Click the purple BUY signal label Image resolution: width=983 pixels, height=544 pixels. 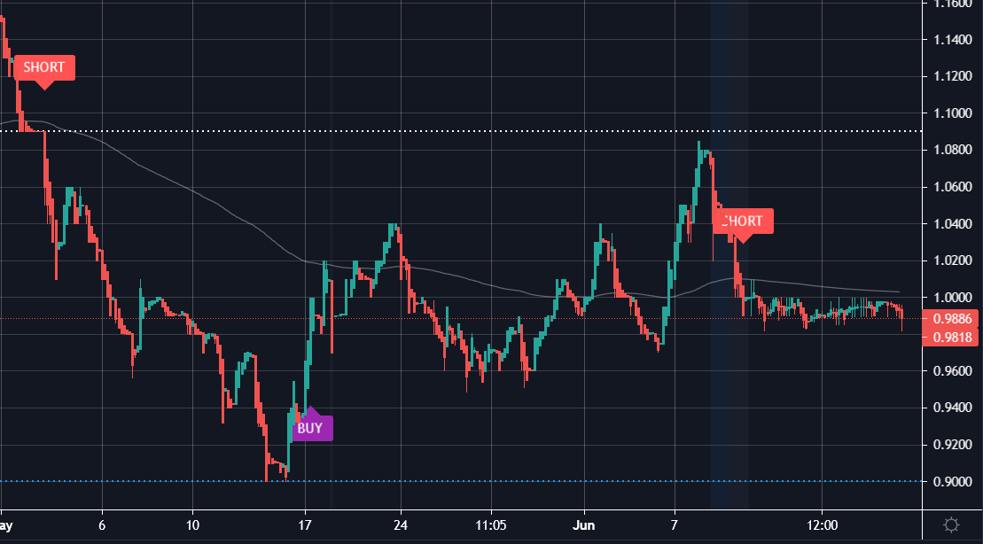(312, 428)
